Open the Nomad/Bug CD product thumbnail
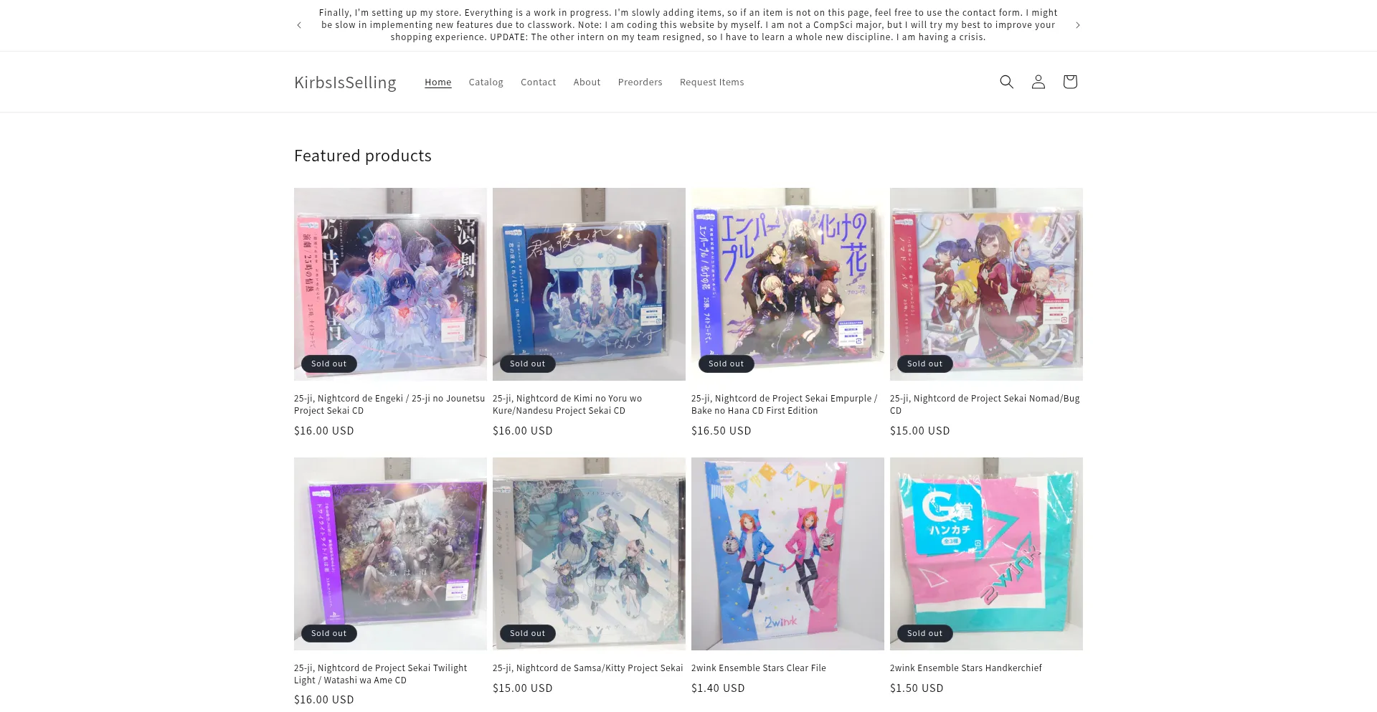The width and height of the screenshot is (1377, 712). (986, 284)
